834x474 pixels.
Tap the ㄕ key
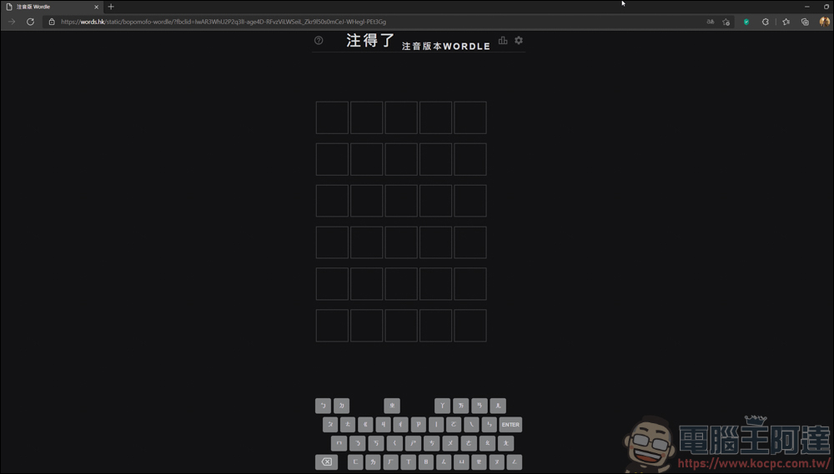(414, 443)
